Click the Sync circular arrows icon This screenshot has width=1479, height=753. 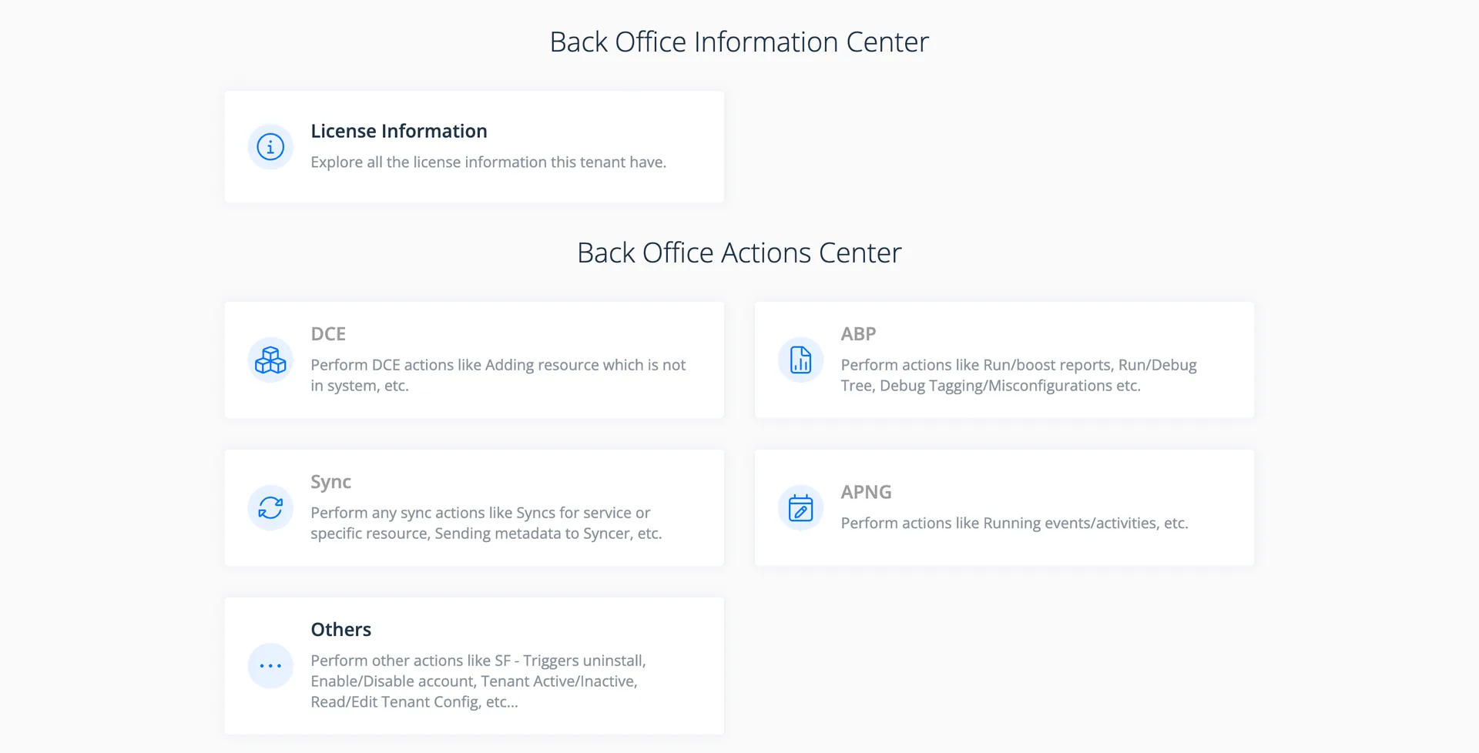[x=270, y=507]
